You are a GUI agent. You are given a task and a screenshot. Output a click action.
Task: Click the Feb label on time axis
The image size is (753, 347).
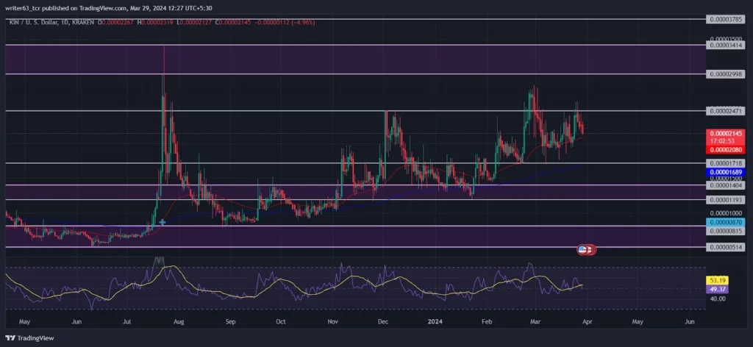pyautogui.click(x=487, y=321)
